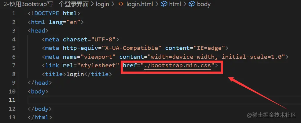301x123 pixels.
Task: Click the closing </body> tag
Action: tap(40, 109)
